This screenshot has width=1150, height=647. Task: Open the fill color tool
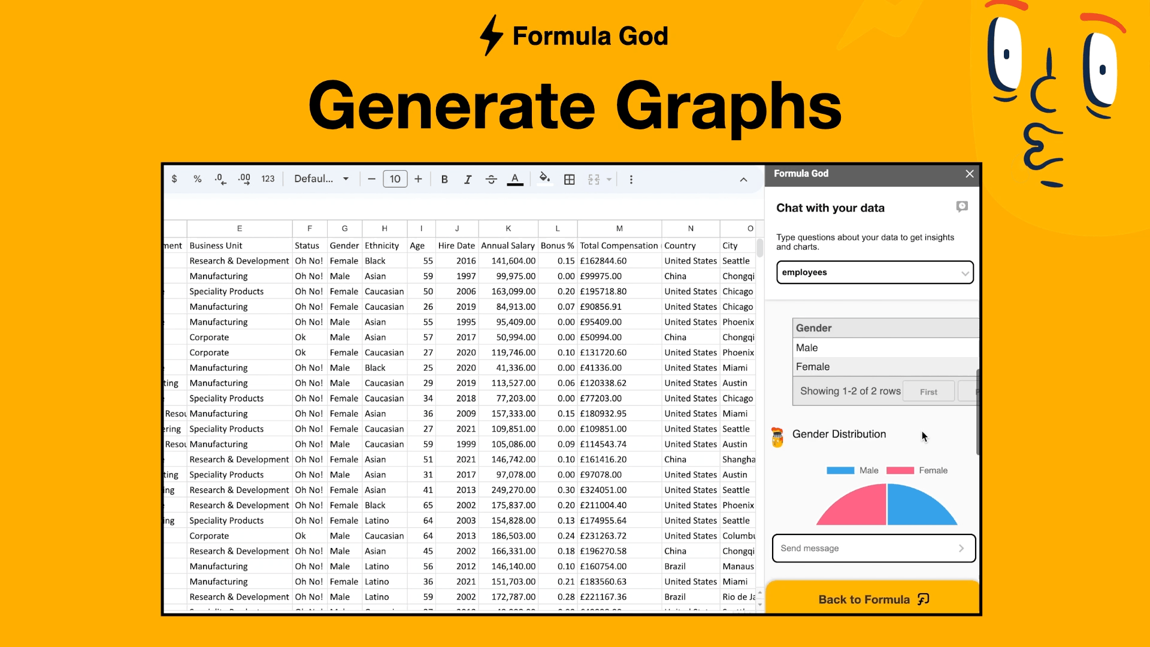tap(544, 179)
